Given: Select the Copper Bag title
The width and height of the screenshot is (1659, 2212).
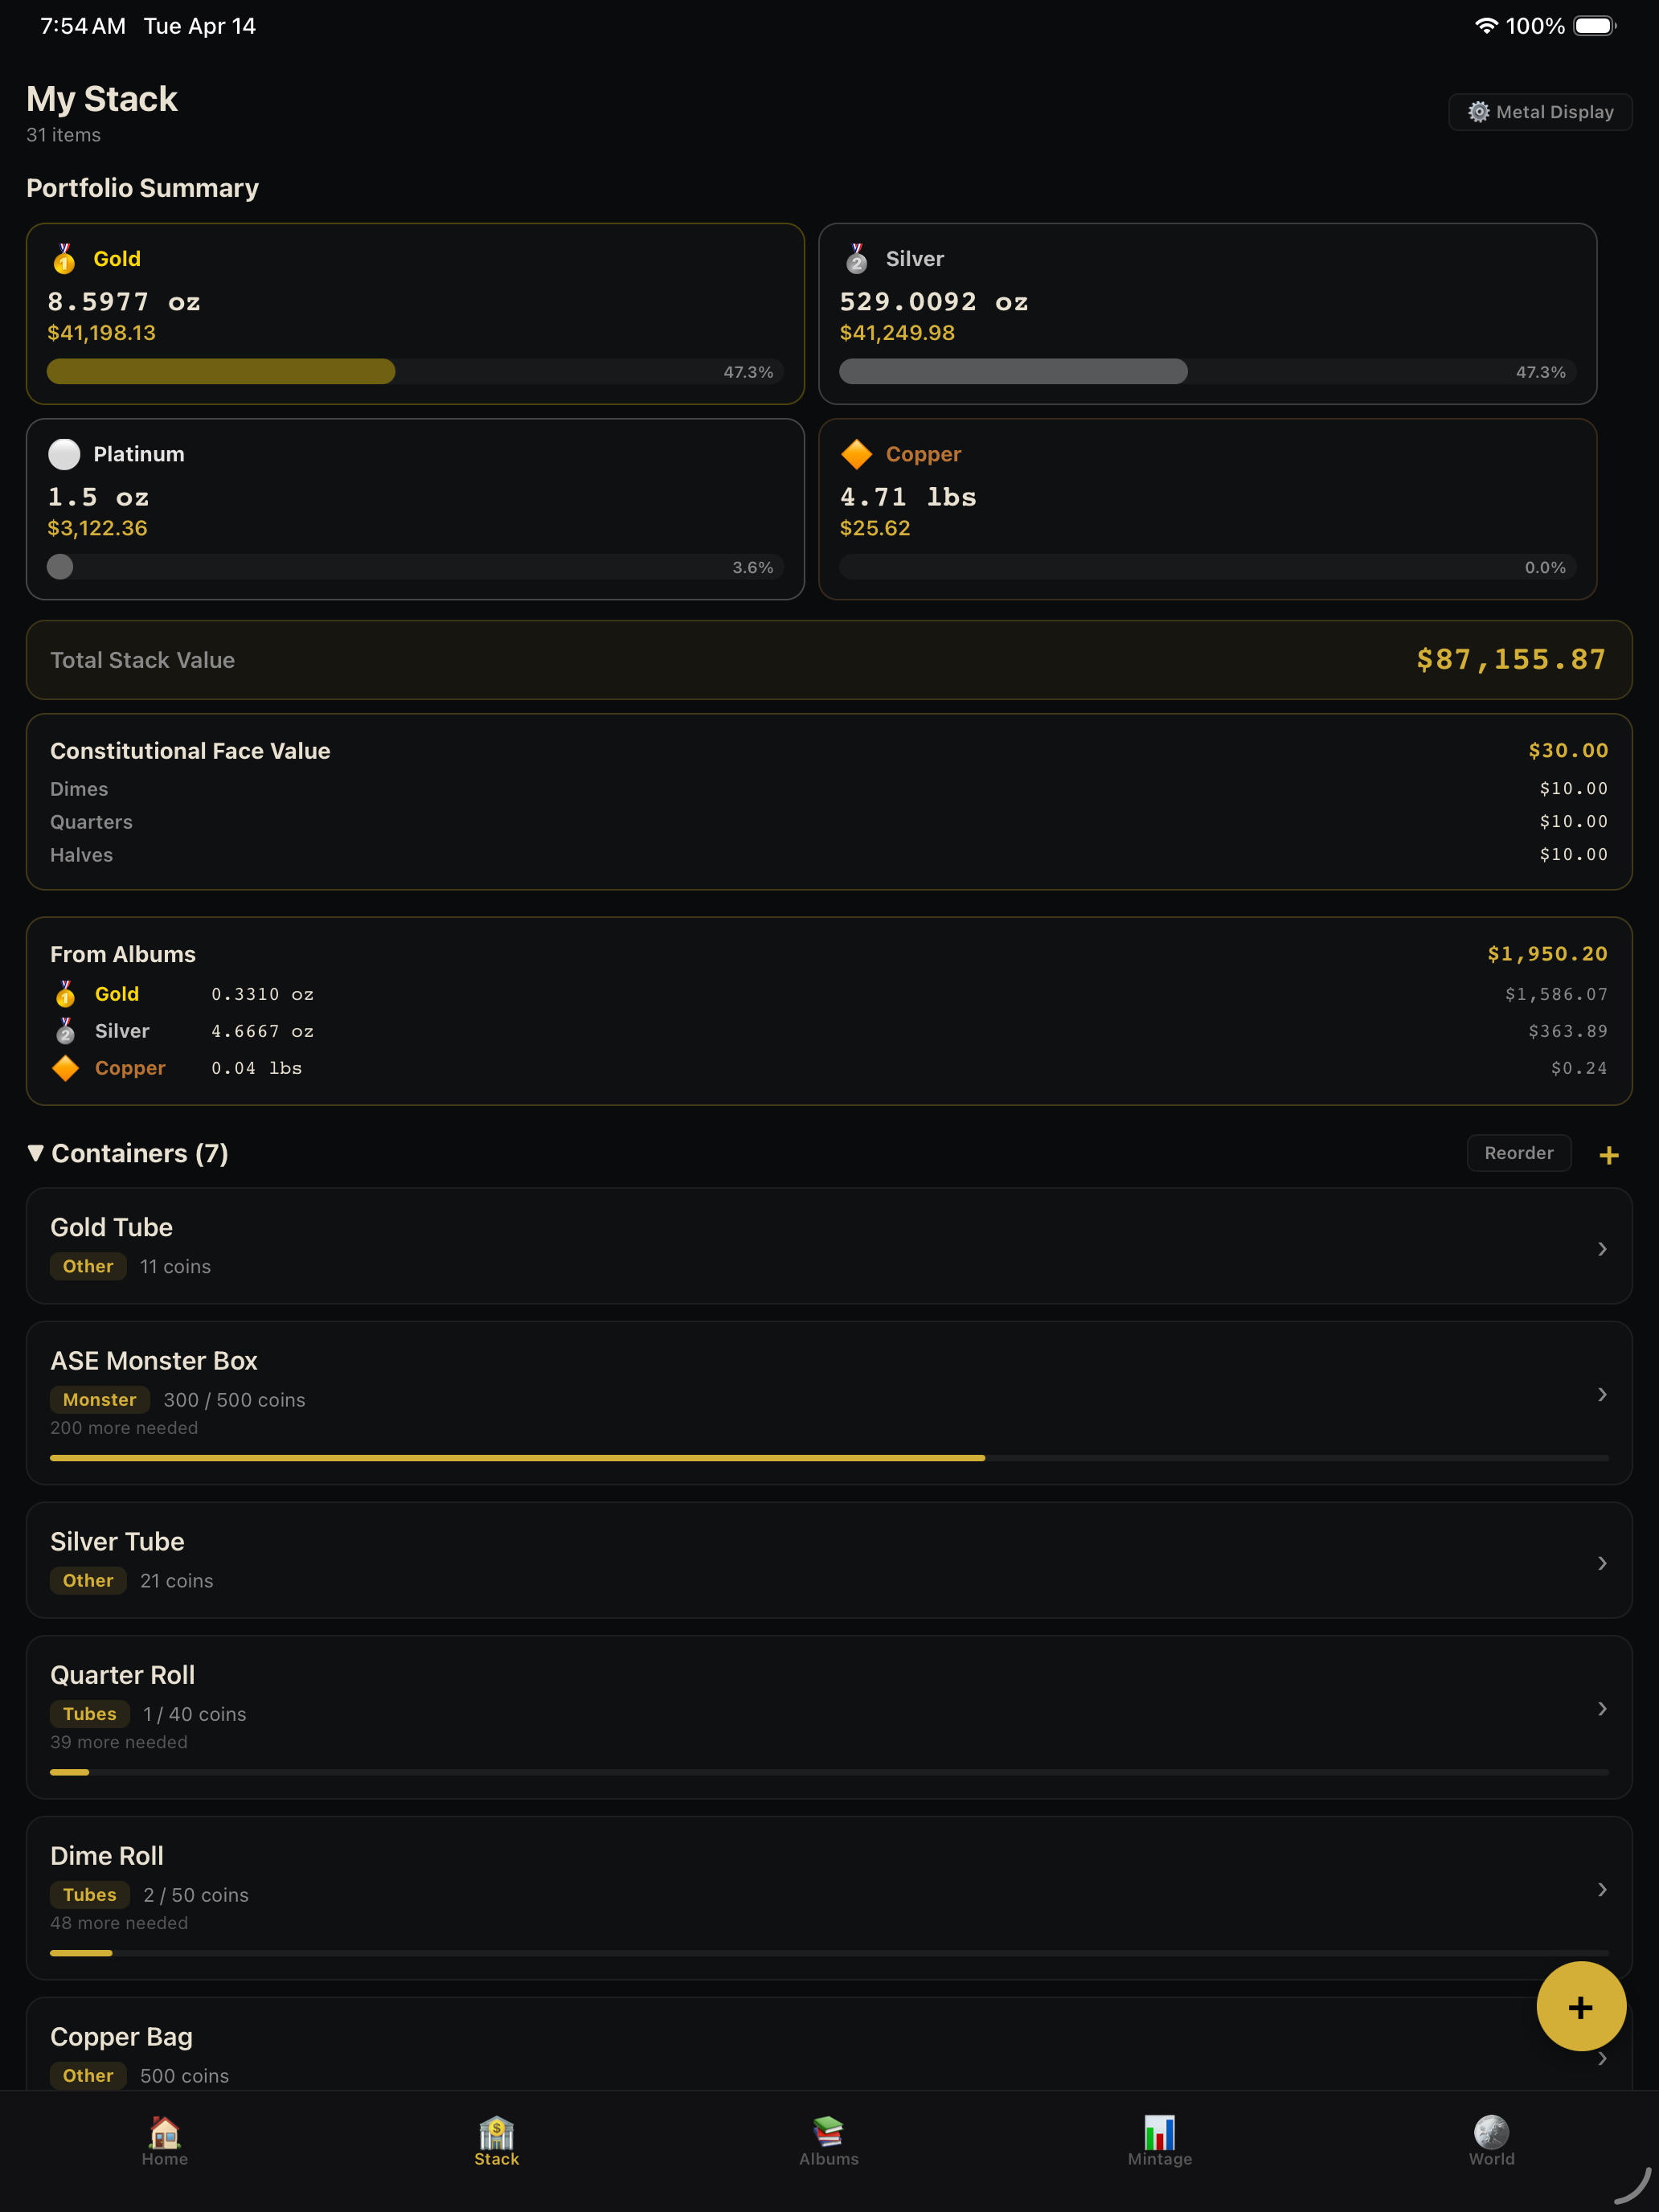Looking at the screenshot, I should pos(121,2037).
